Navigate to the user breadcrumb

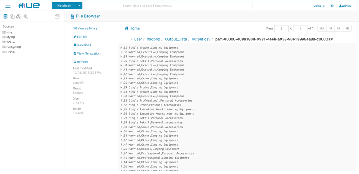pos(138,39)
